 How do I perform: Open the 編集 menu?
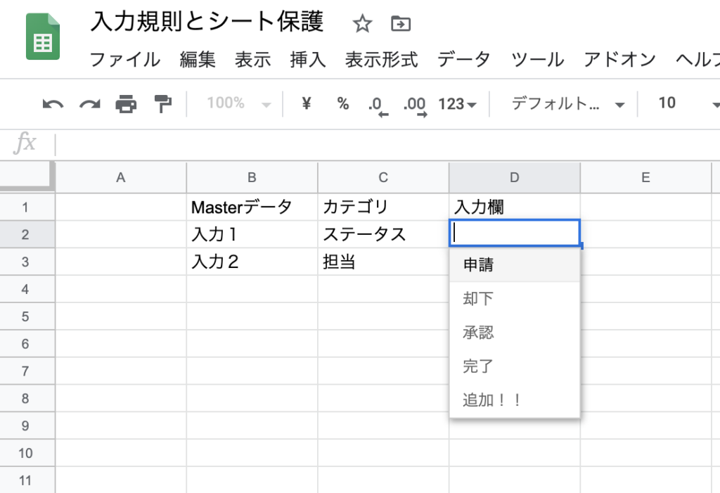pyautogui.click(x=198, y=60)
